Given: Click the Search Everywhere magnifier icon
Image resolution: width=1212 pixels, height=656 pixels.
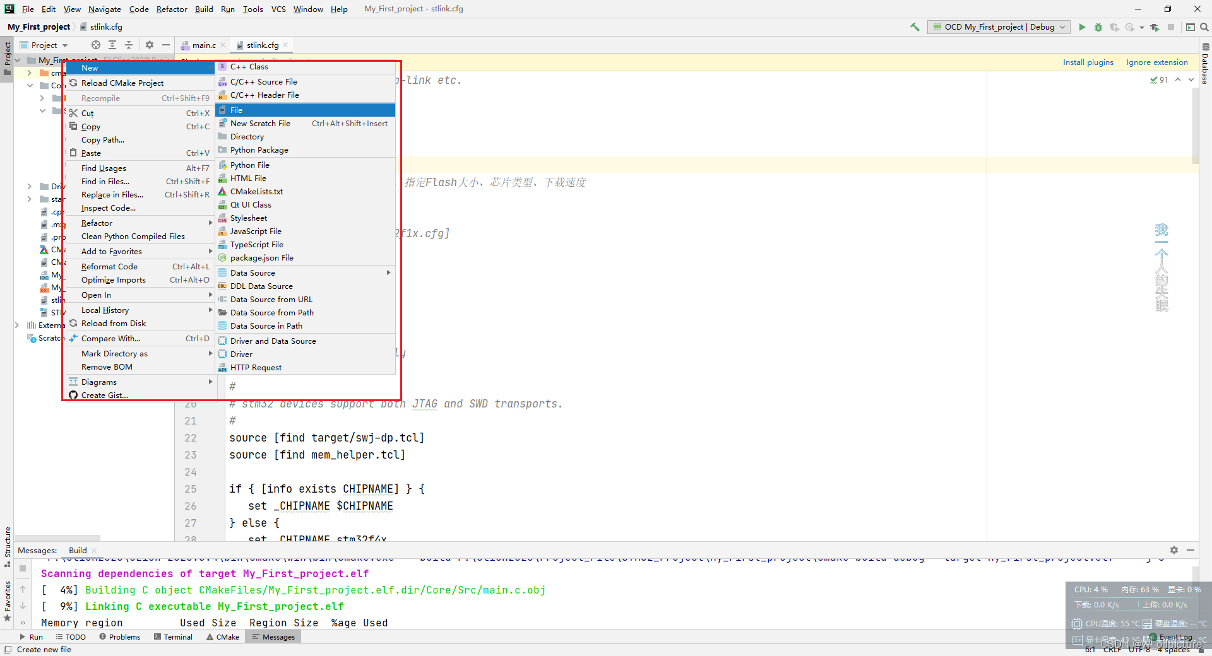Looking at the screenshot, I should pyautogui.click(x=1204, y=27).
